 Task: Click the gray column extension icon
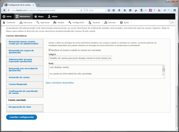141,10
